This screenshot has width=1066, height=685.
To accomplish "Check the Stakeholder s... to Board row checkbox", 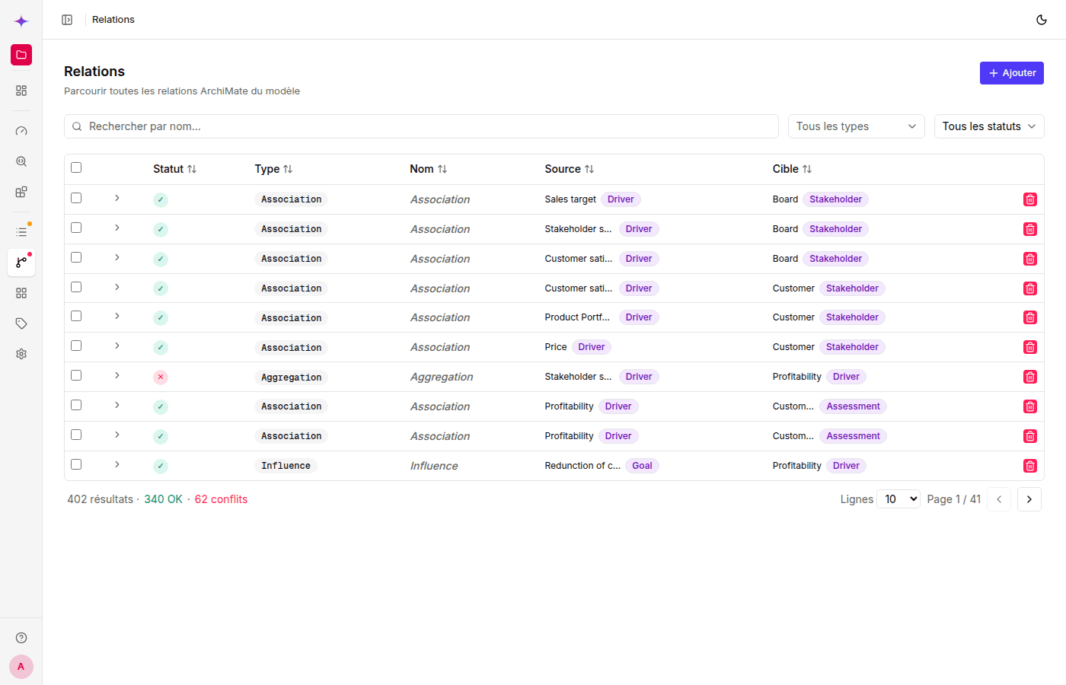I will [76, 228].
